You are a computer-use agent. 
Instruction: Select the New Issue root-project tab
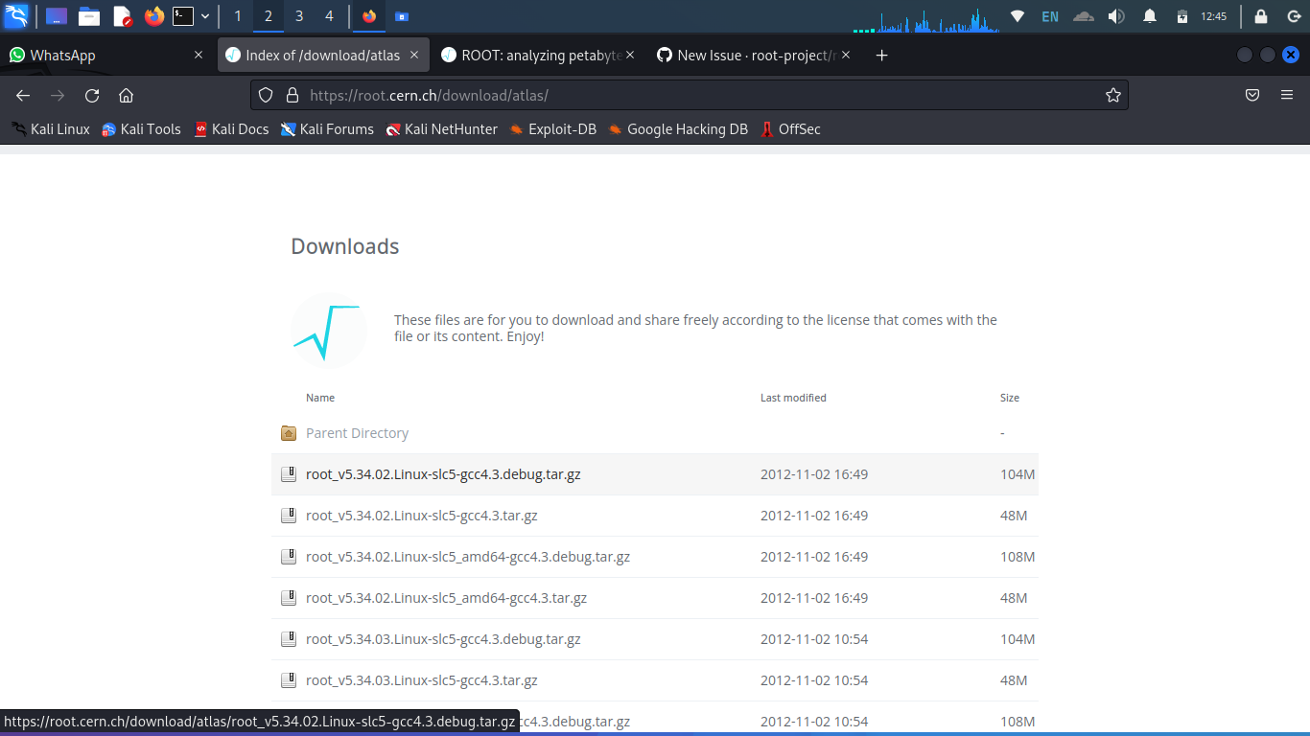pos(754,55)
